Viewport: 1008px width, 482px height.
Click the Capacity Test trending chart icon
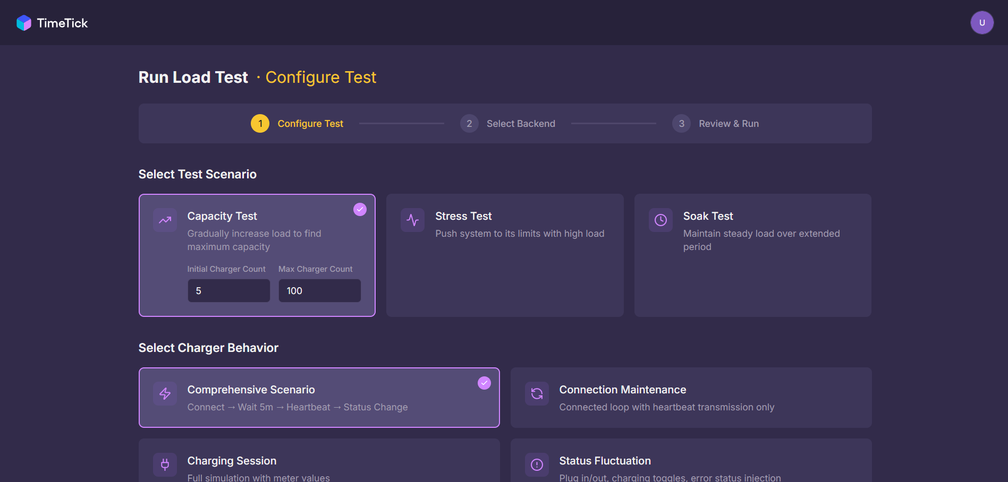click(165, 220)
